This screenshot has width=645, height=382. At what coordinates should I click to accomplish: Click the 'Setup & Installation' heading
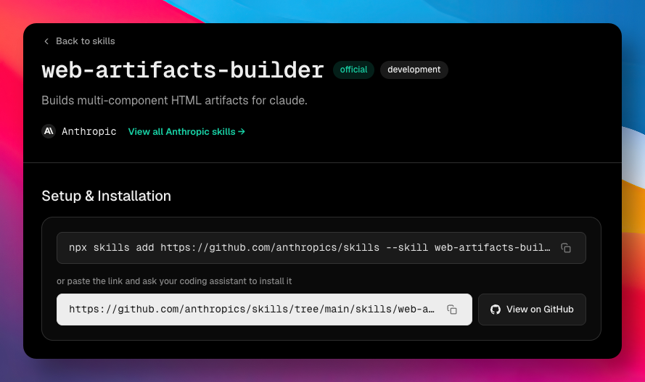(106, 196)
